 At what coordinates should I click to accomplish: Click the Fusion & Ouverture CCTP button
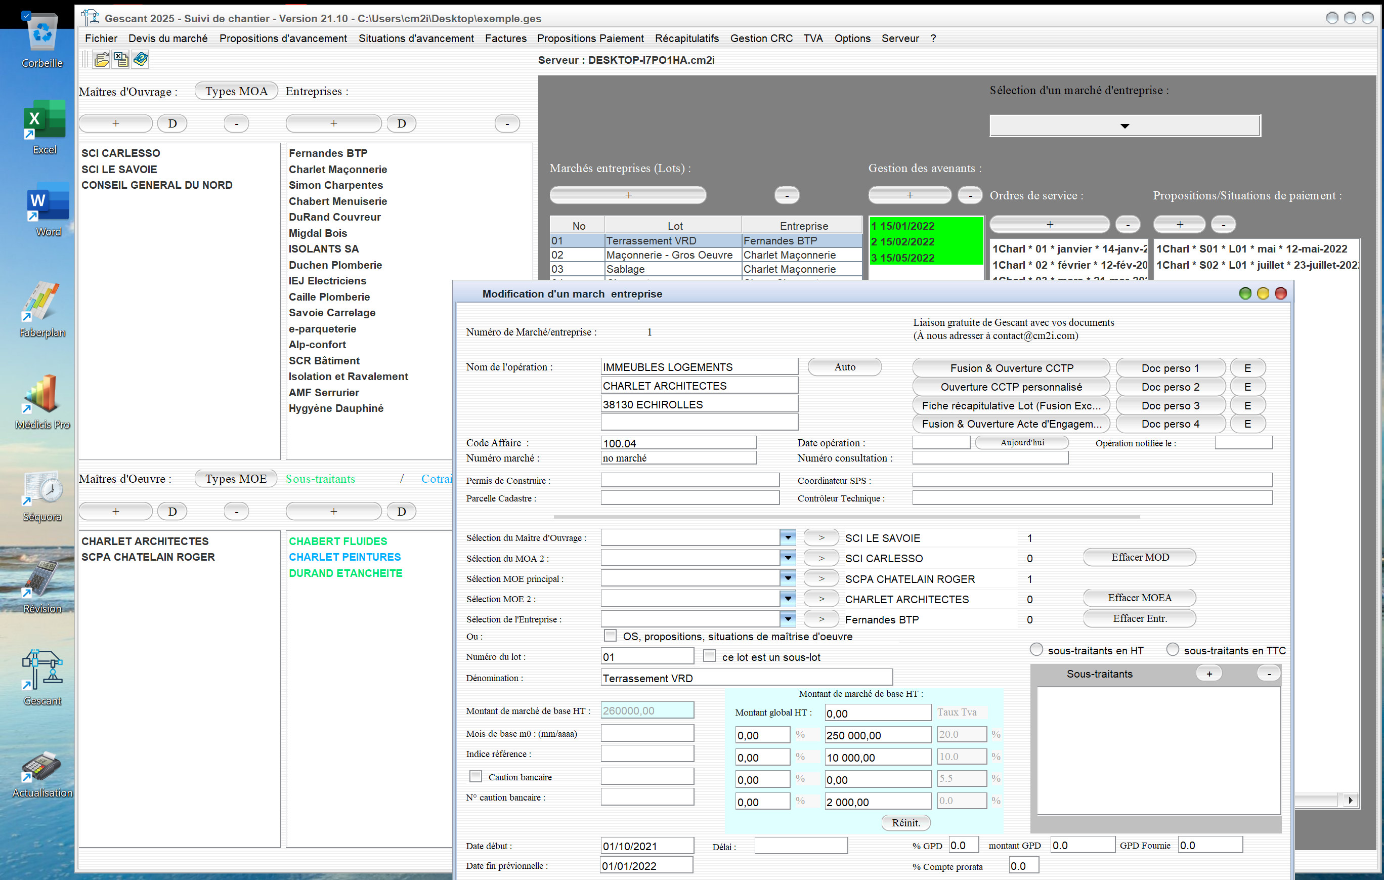point(1011,368)
